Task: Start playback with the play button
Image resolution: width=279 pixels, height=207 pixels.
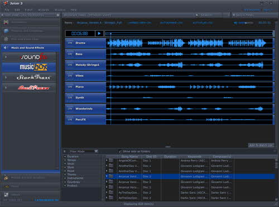Action: [x=99, y=33]
